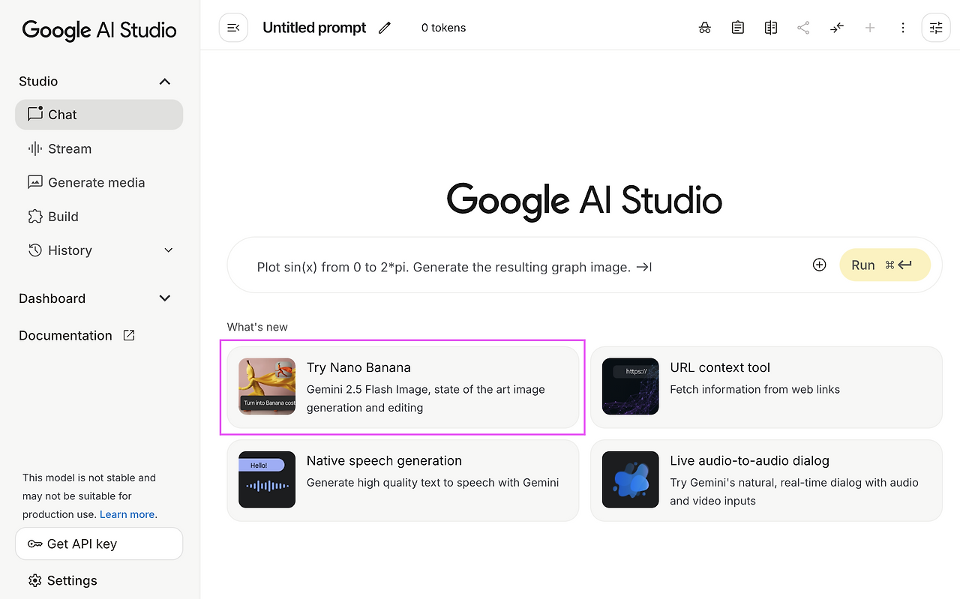
Task: Collapse the left navigation with the sidebar toggle icon
Action: click(x=233, y=28)
